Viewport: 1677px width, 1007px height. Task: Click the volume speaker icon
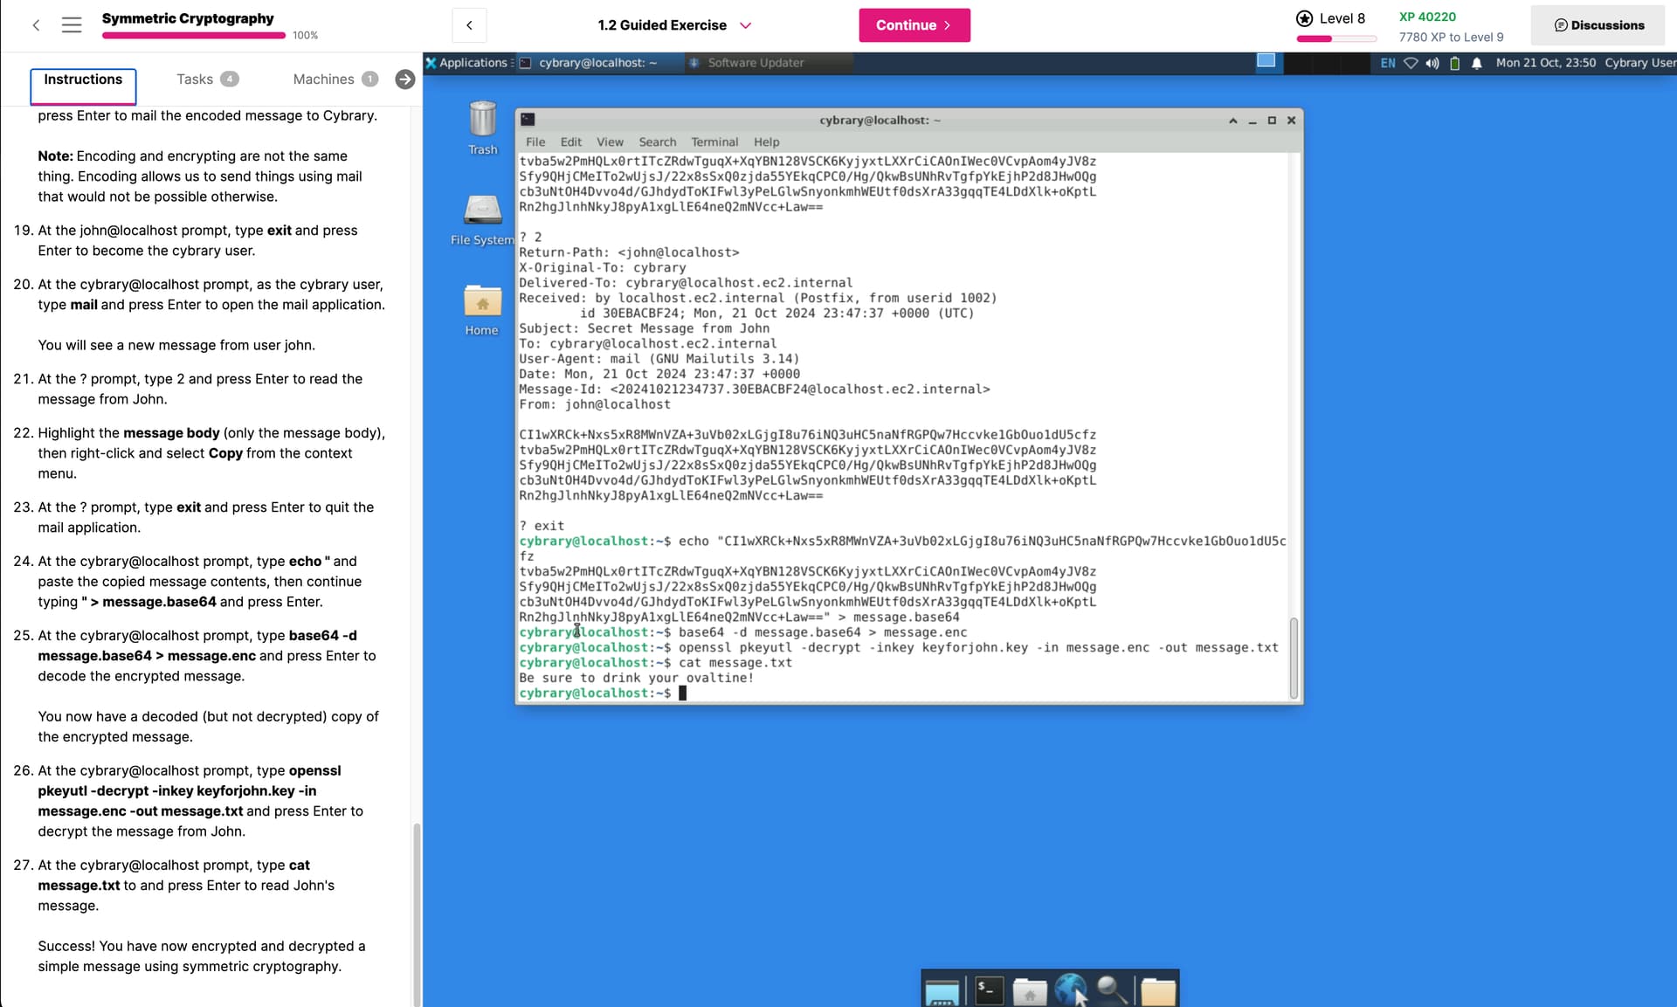[x=1432, y=63]
